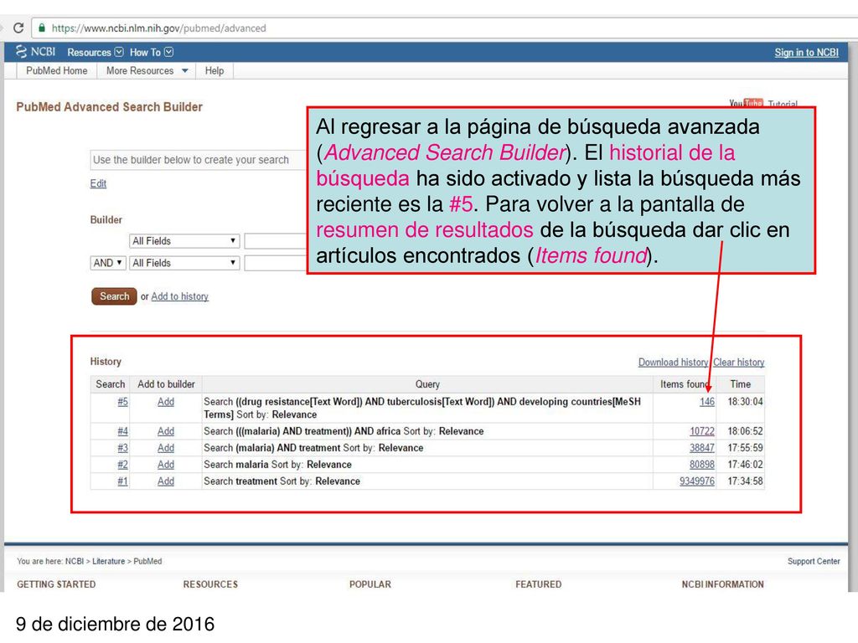This screenshot has height=643, width=858.
Task: Click Download history link
Action: (673, 362)
